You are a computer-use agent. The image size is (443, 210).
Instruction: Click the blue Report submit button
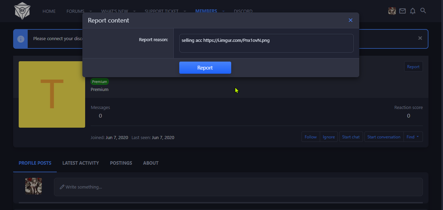click(x=205, y=68)
